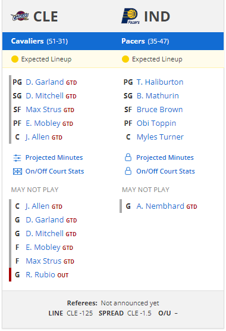The image size is (226, 331).
Task: View Myles Turner's player profile
Action: pos(160,137)
